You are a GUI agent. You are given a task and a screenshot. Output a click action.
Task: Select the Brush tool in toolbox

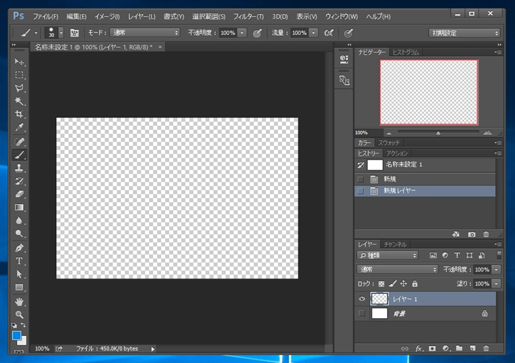[19, 155]
